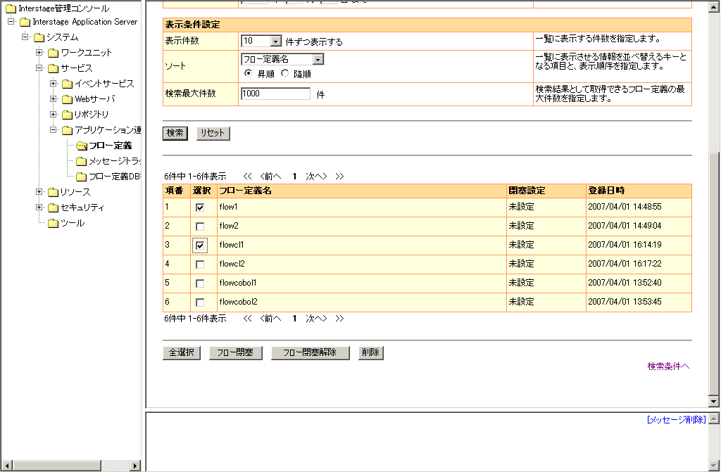
Task: Click the 表示条件設定 section heading
Action: (x=193, y=25)
